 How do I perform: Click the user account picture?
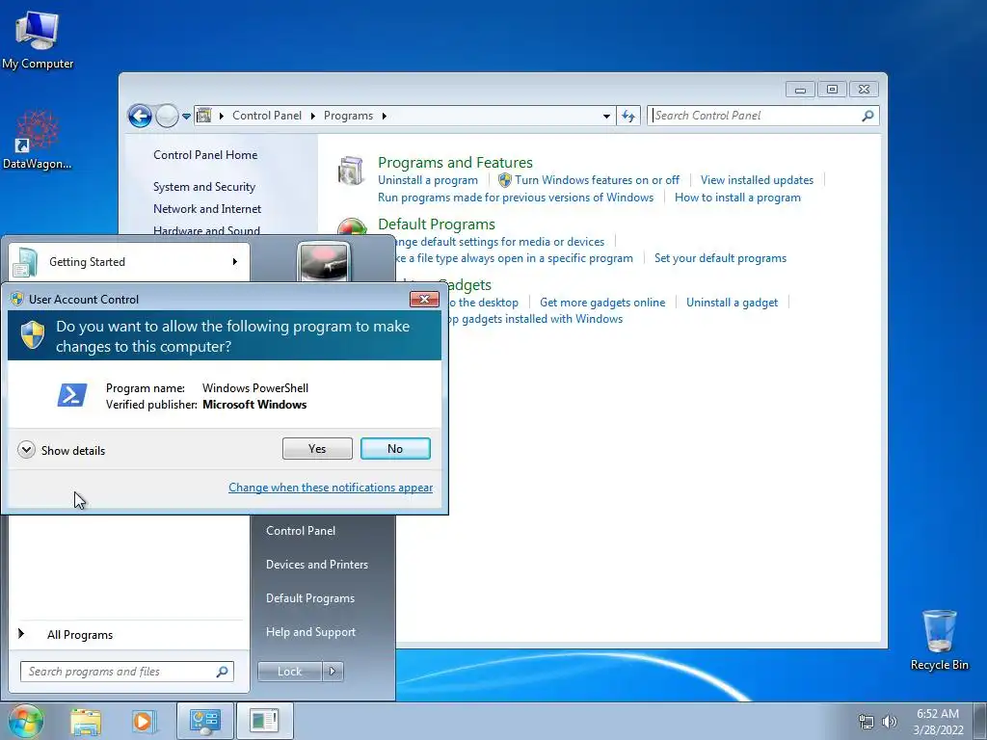tap(323, 261)
